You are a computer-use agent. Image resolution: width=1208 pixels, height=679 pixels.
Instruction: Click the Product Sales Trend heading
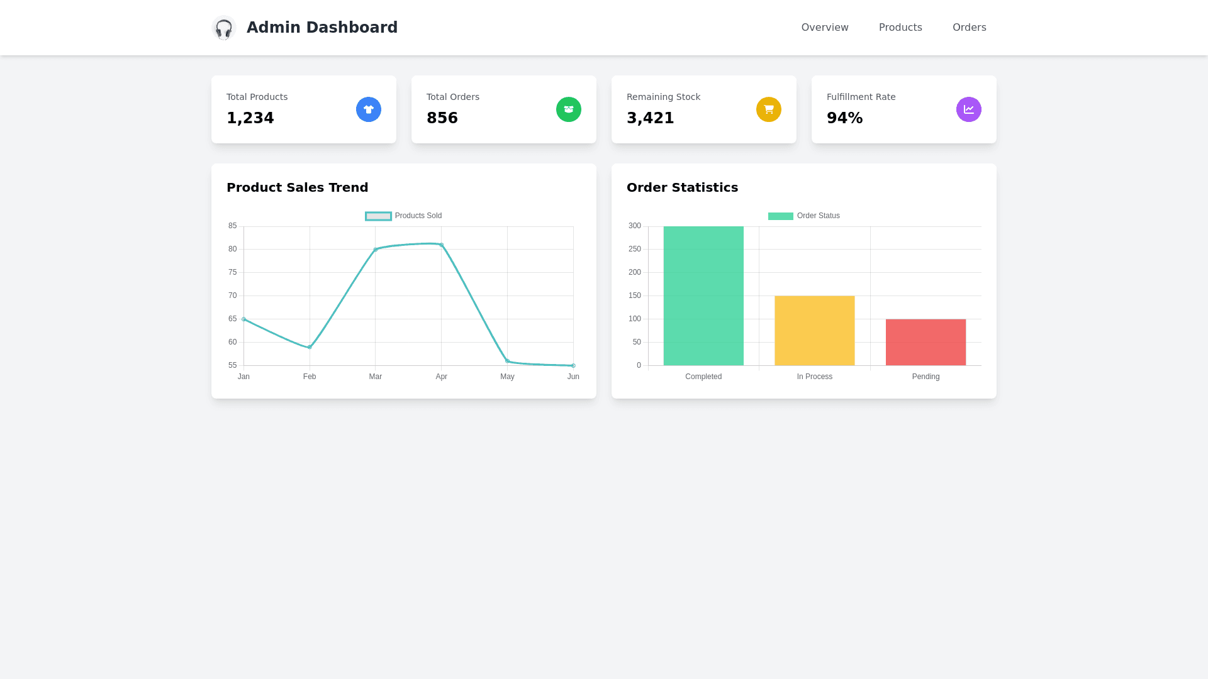tap(297, 187)
